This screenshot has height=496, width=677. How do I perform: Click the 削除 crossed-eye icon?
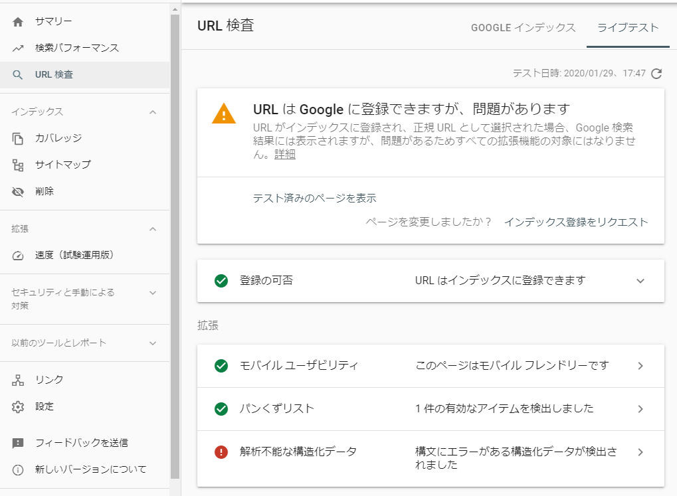(x=18, y=191)
